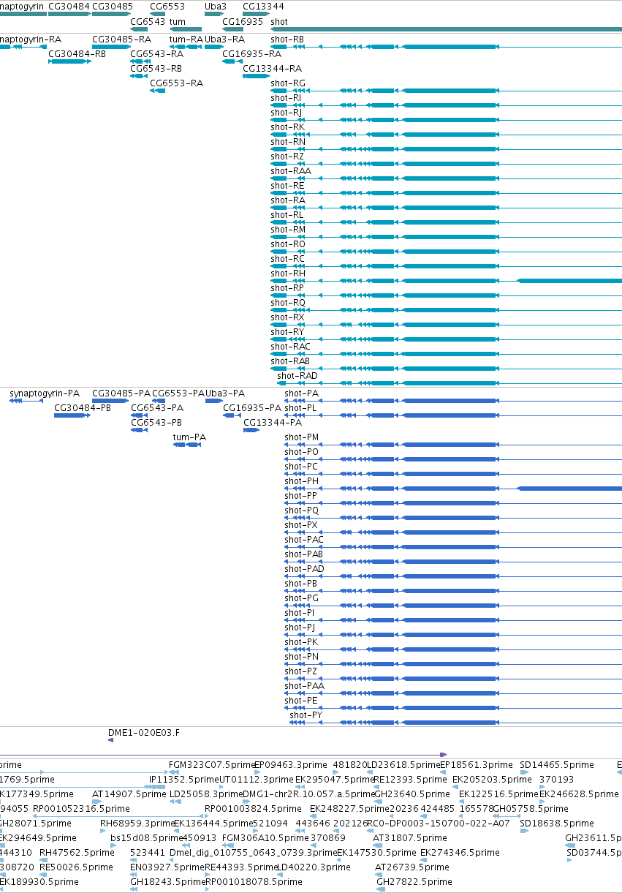Viewport: 622px width, 893px height.
Task: Select the shot-RH transcript label
Action: click(288, 273)
